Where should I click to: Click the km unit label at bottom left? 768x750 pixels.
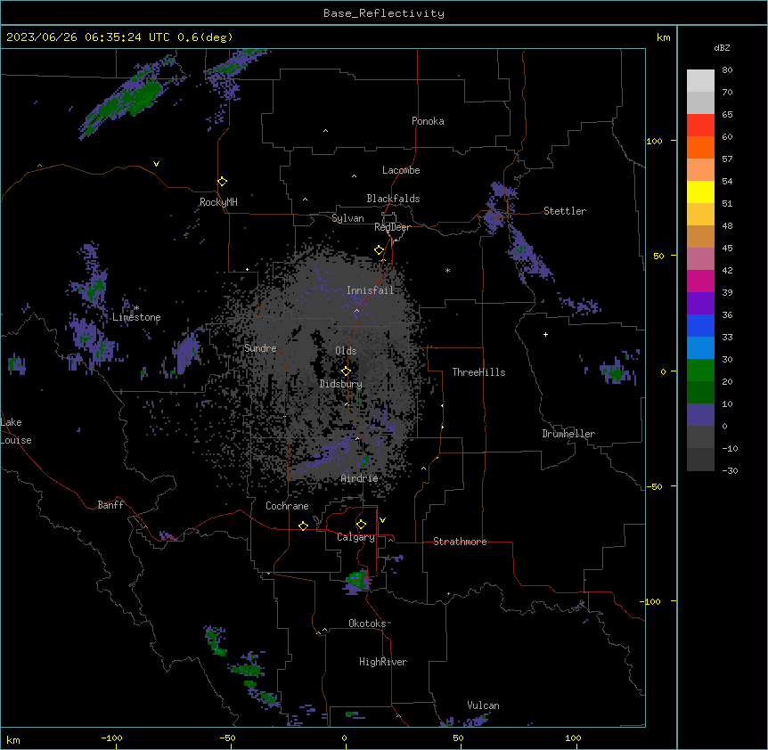tap(13, 740)
